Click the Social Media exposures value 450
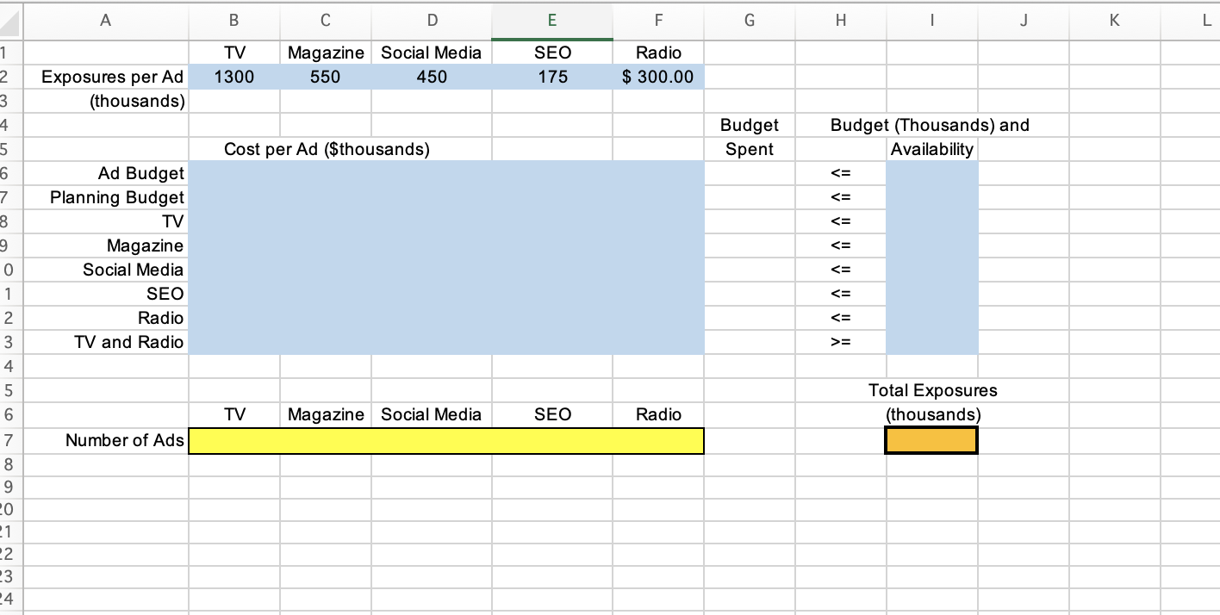Image resolution: width=1220 pixels, height=615 pixels. (432, 77)
